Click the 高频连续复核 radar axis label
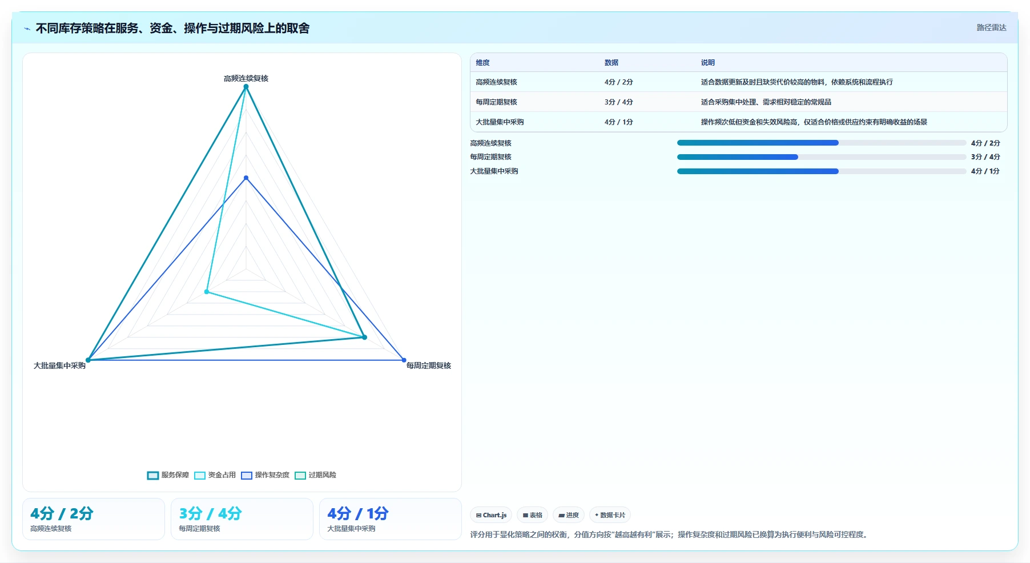The width and height of the screenshot is (1030, 563). click(x=246, y=79)
